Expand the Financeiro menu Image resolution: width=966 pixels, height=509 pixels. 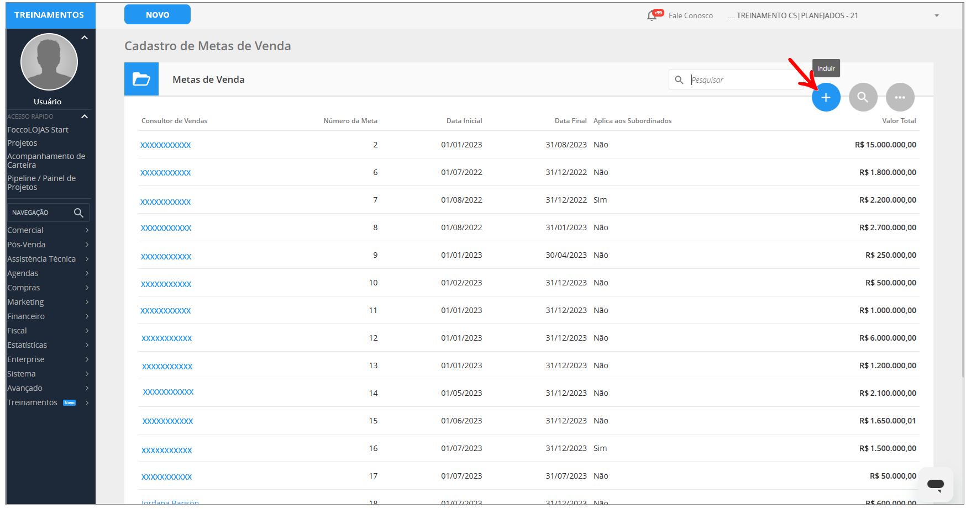(x=48, y=316)
